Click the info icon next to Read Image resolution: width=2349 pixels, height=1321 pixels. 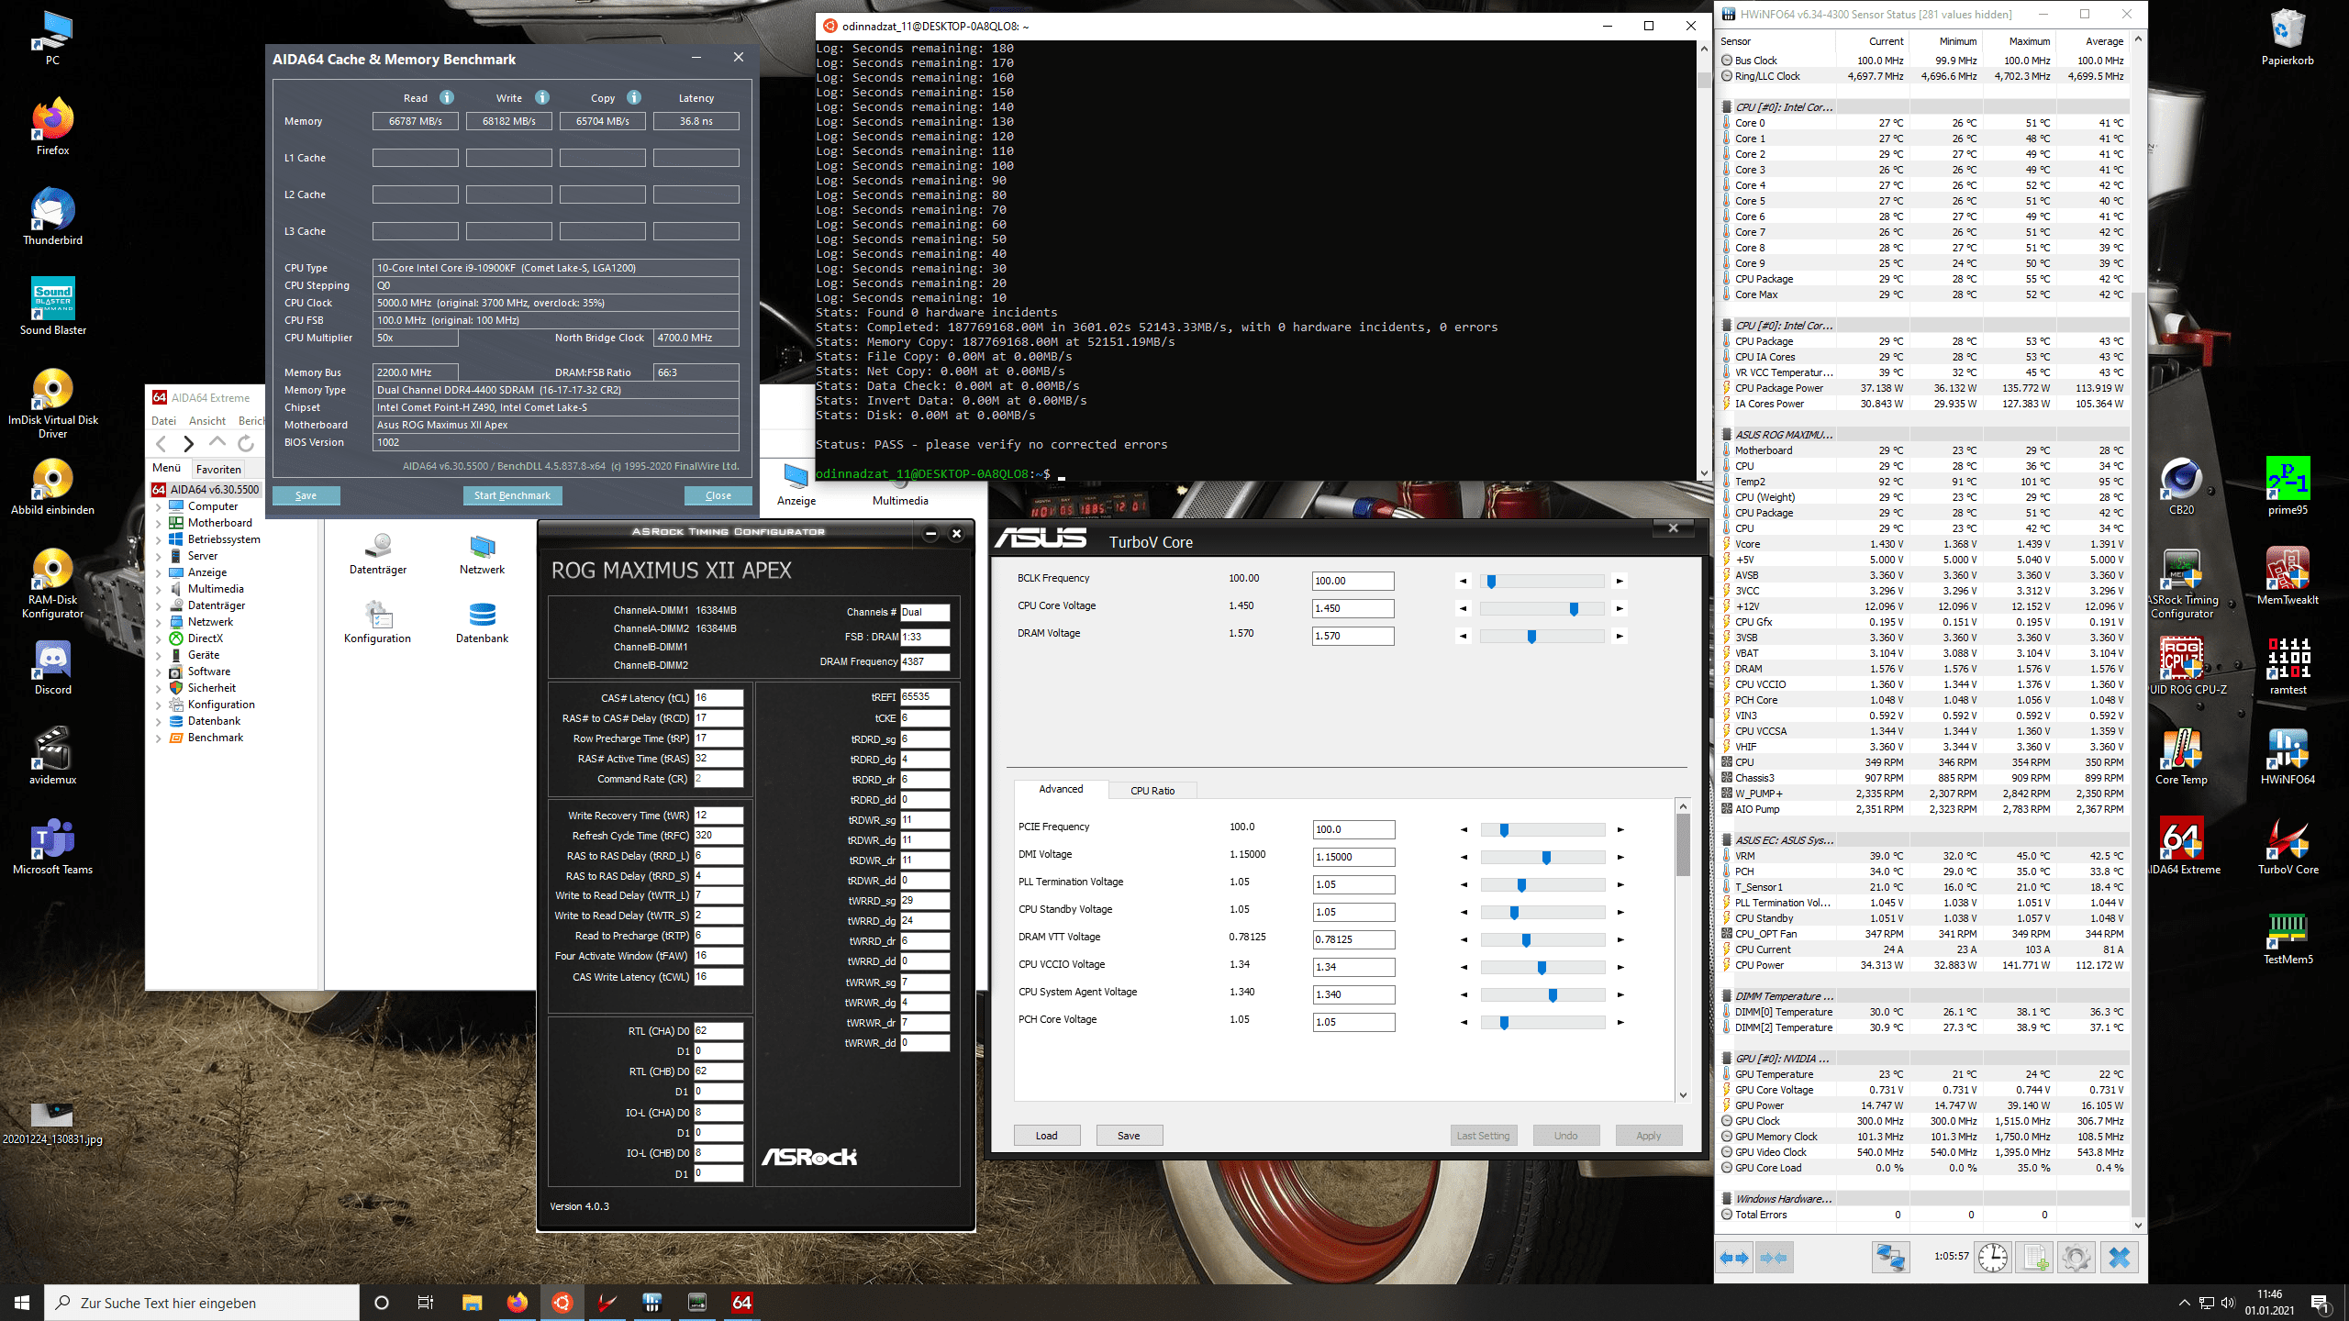pos(447,97)
